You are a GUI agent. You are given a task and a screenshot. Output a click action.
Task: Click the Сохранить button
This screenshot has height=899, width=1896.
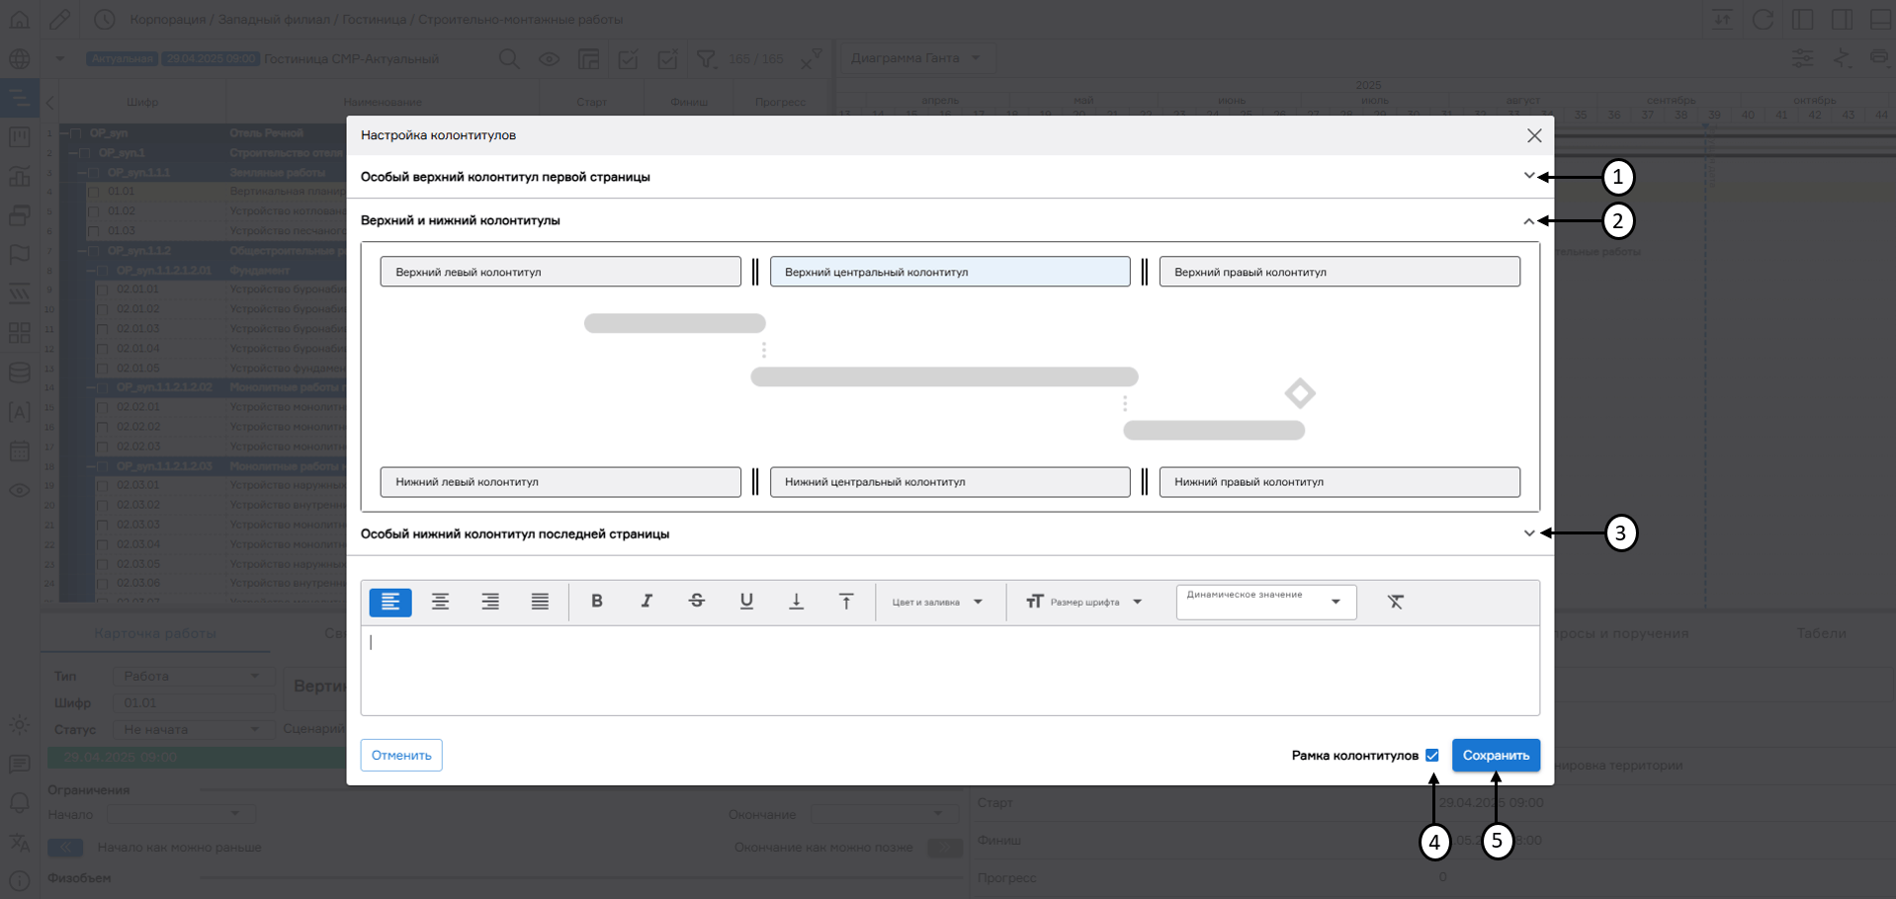1496,755
